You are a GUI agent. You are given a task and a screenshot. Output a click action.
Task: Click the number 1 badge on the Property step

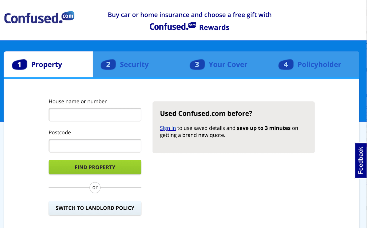(19, 64)
